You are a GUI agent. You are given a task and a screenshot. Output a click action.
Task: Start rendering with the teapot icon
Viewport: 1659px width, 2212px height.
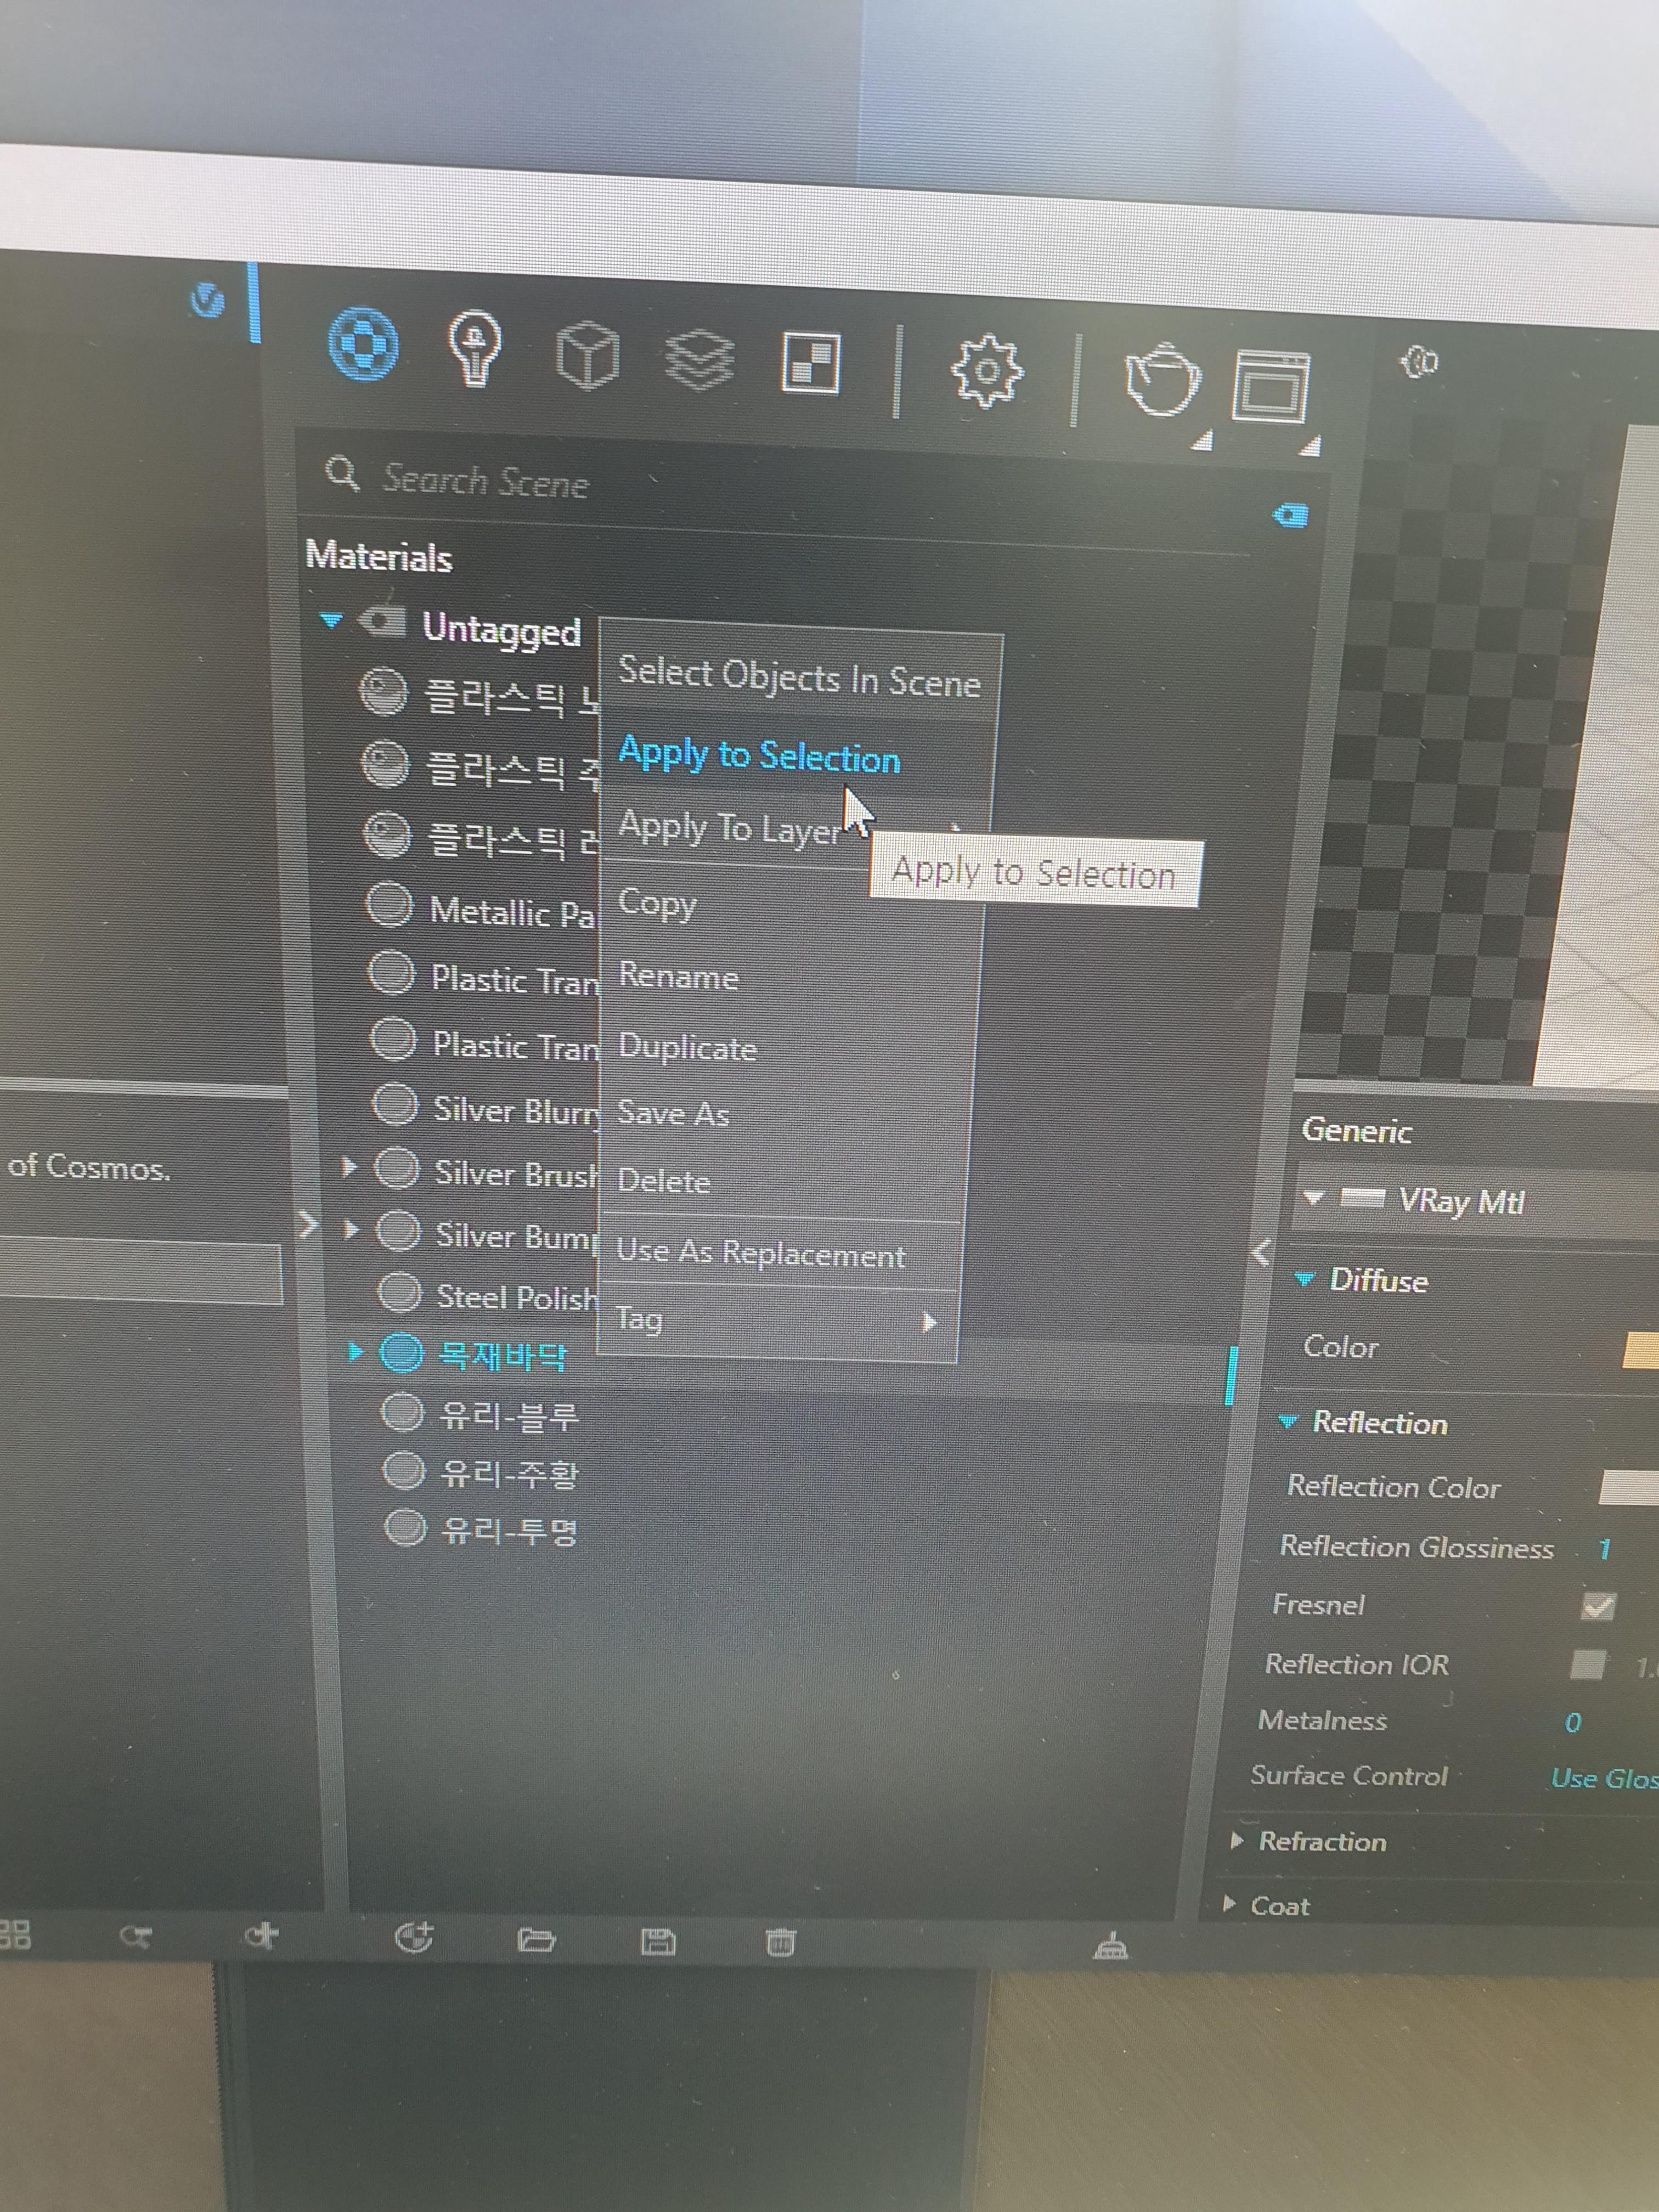tap(1162, 380)
